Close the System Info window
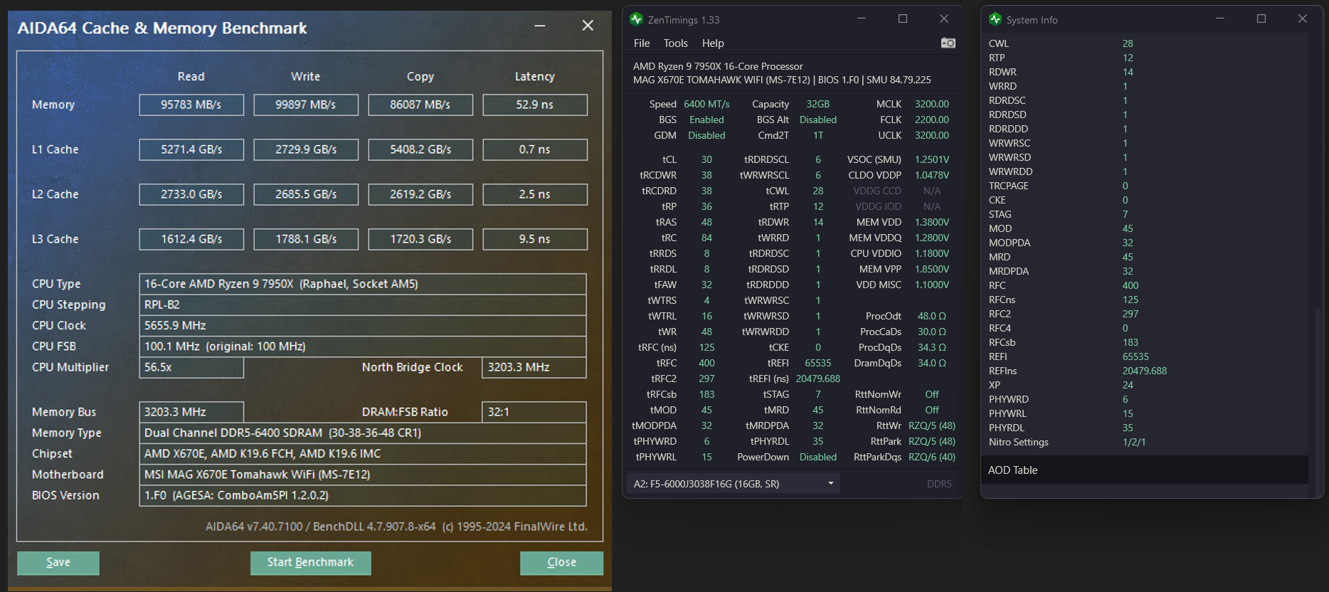 click(x=1303, y=18)
